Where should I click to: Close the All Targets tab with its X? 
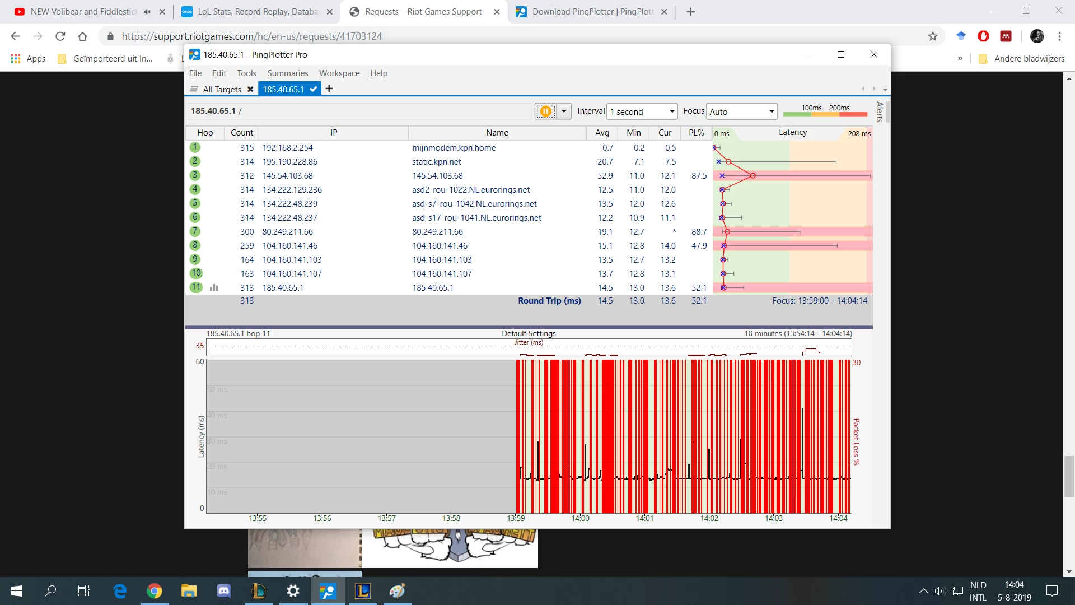coord(250,90)
